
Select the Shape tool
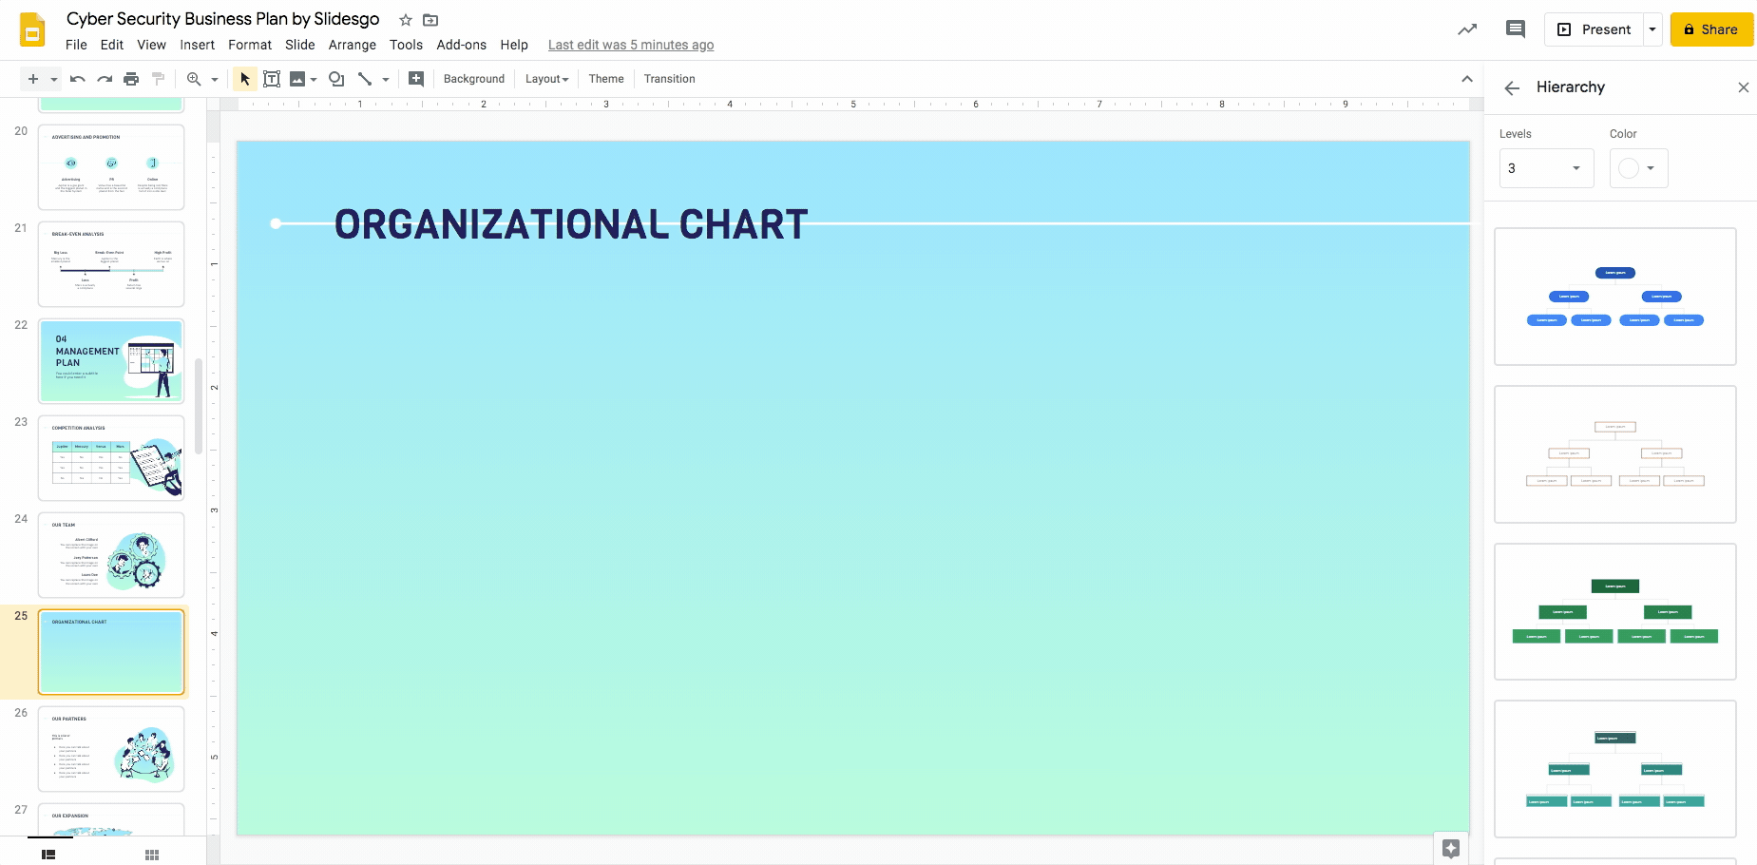(x=336, y=78)
